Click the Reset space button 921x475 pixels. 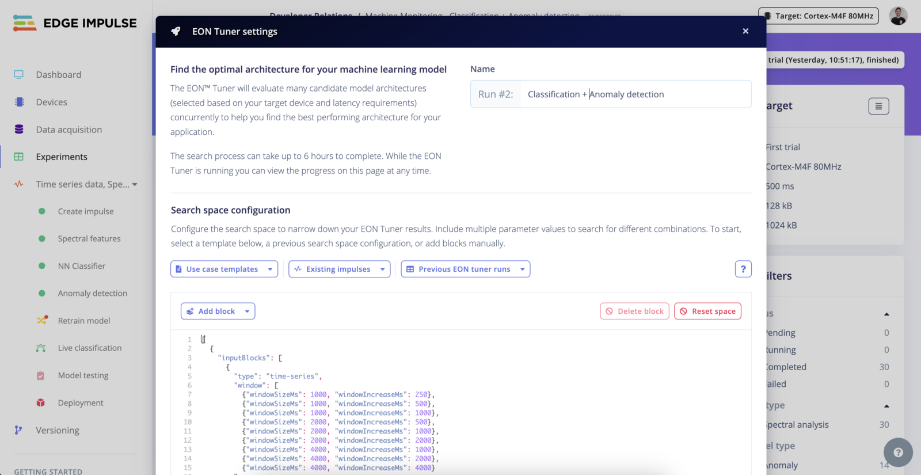707,311
